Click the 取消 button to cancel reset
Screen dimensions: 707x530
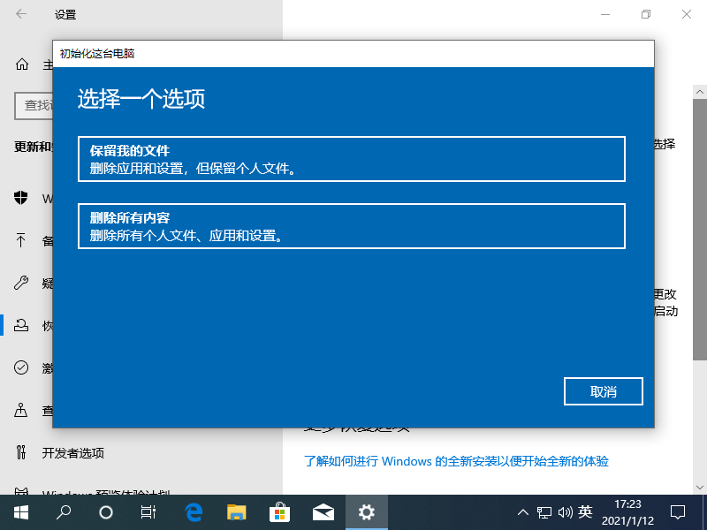click(x=603, y=391)
